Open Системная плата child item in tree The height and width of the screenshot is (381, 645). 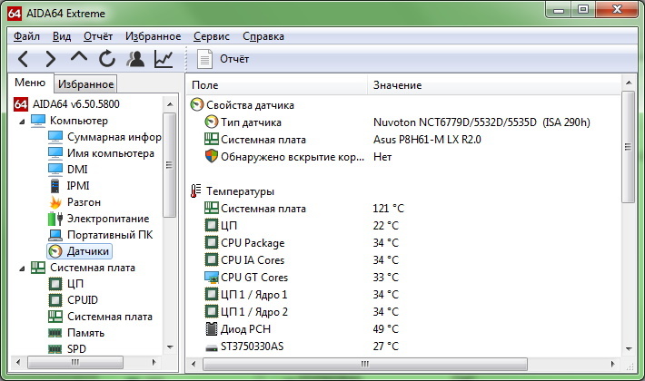100,317
